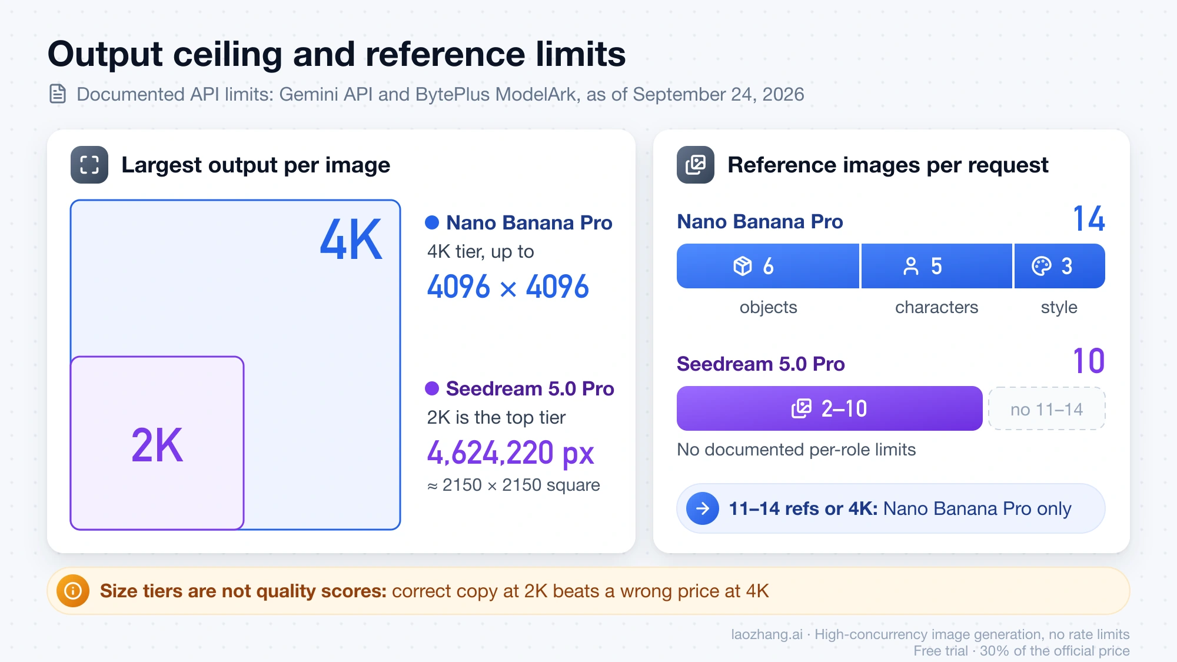Click the '4K tier, up to' text
This screenshot has width=1177, height=662.
point(480,251)
